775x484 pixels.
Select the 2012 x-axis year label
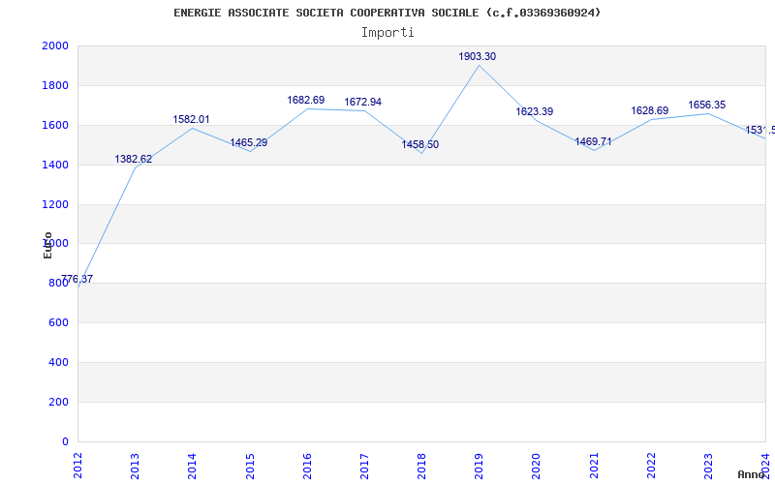click(x=77, y=465)
